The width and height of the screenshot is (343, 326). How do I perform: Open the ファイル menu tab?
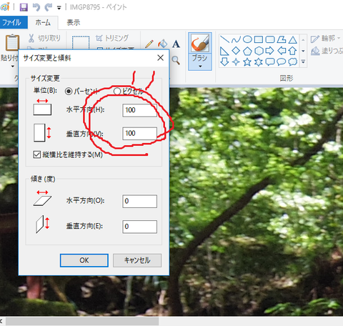click(x=13, y=23)
